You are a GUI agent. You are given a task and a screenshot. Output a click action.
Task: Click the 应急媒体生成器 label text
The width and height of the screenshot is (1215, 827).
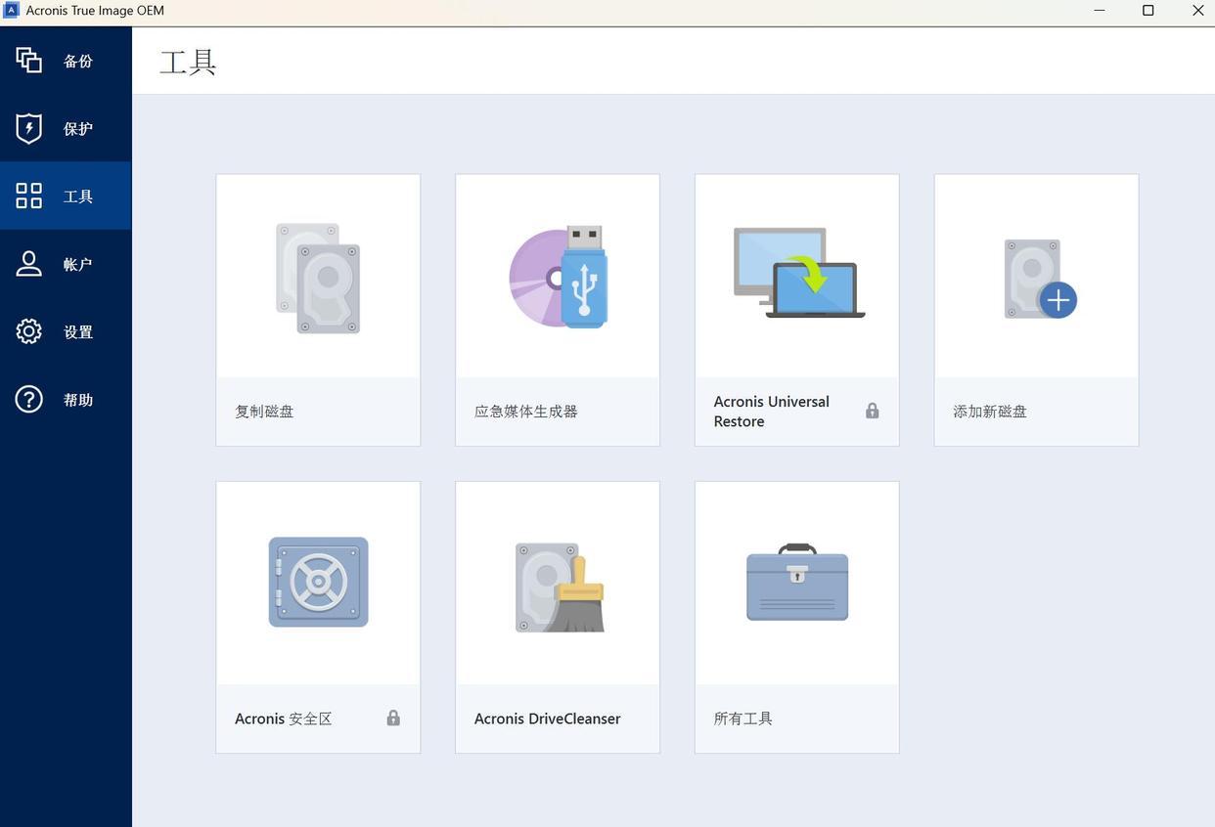[526, 412]
